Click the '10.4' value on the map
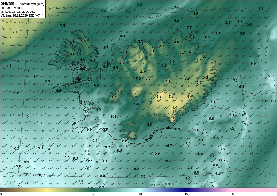Viewport: 277px width, 196px height. 19,187
